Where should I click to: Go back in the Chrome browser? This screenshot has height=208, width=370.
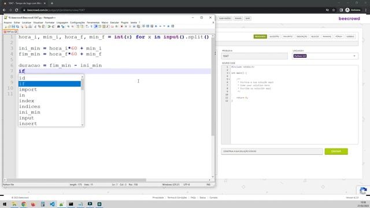[4, 10]
